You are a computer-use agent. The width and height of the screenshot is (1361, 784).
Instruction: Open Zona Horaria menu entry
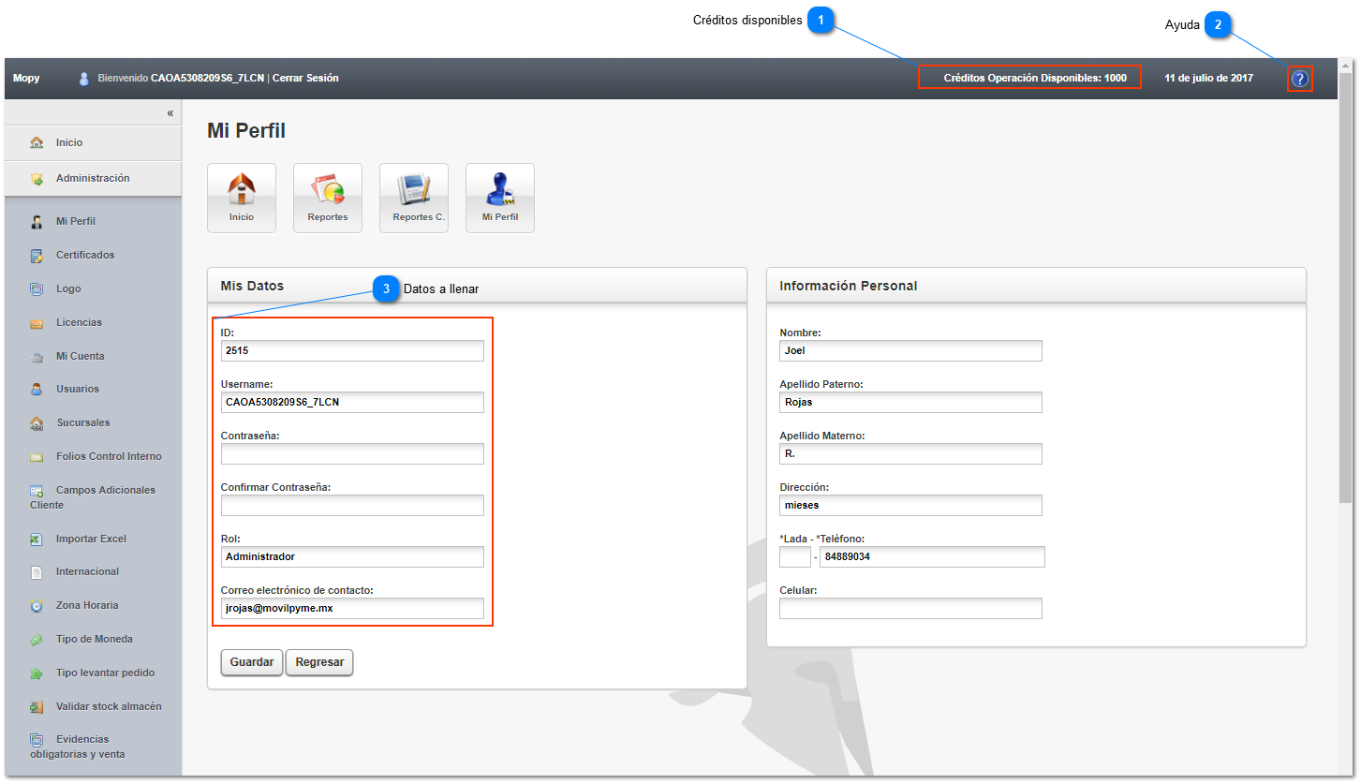pyautogui.click(x=87, y=605)
